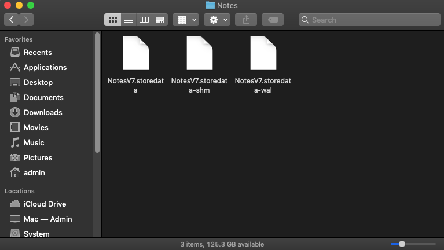This screenshot has height=250, width=444.
Task: Minimize the Notes Finder window
Action: [19, 5]
